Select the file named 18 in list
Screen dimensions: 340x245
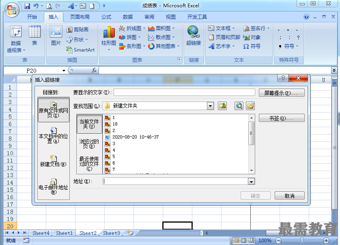tap(111, 124)
